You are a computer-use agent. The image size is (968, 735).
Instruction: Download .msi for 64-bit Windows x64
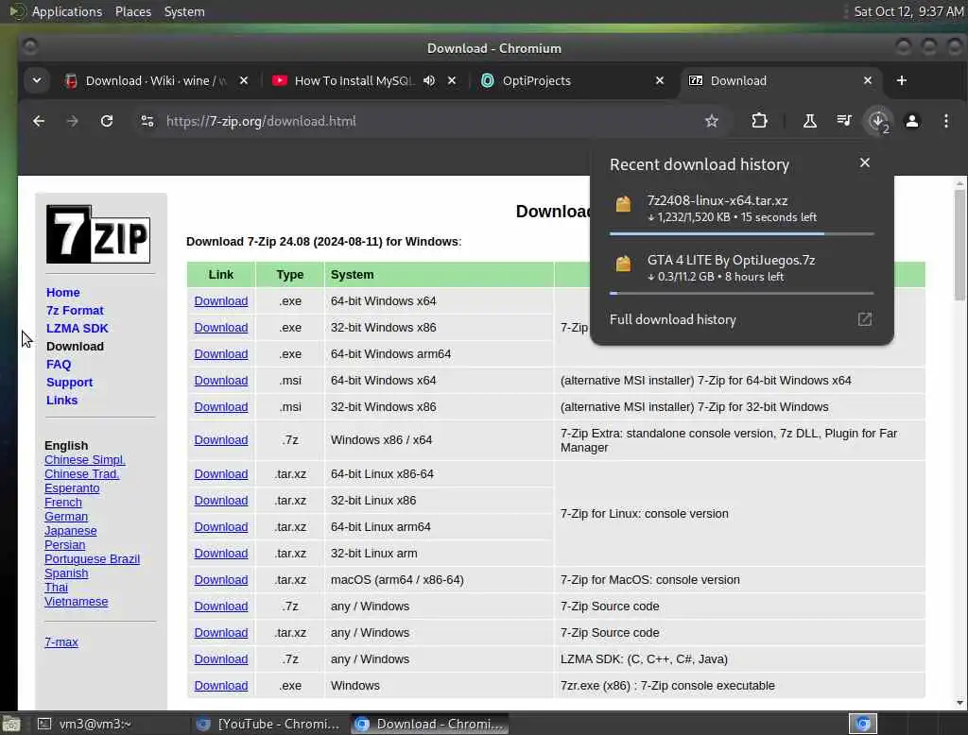pos(221,381)
